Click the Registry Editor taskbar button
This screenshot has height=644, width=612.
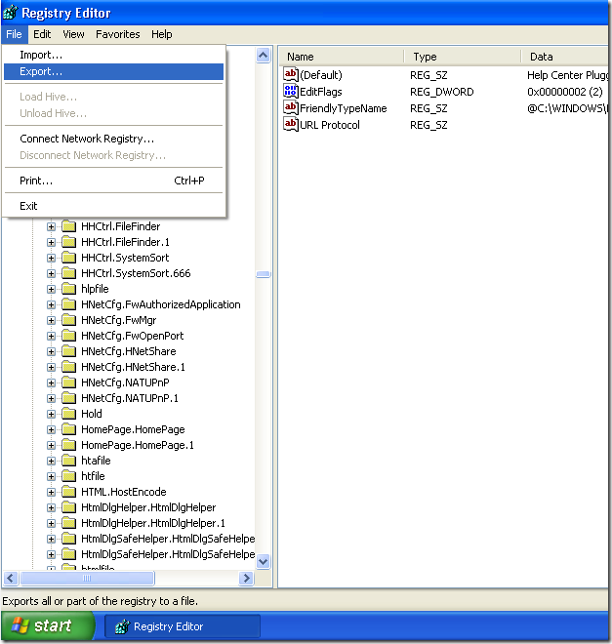[x=183, y=626]
